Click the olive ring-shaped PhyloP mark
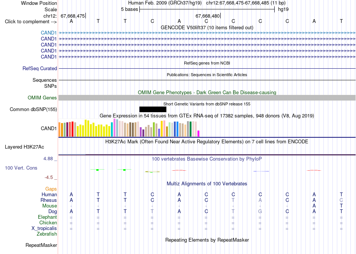Viewport: 356px width, 254px height. click(x=153, y=172)
